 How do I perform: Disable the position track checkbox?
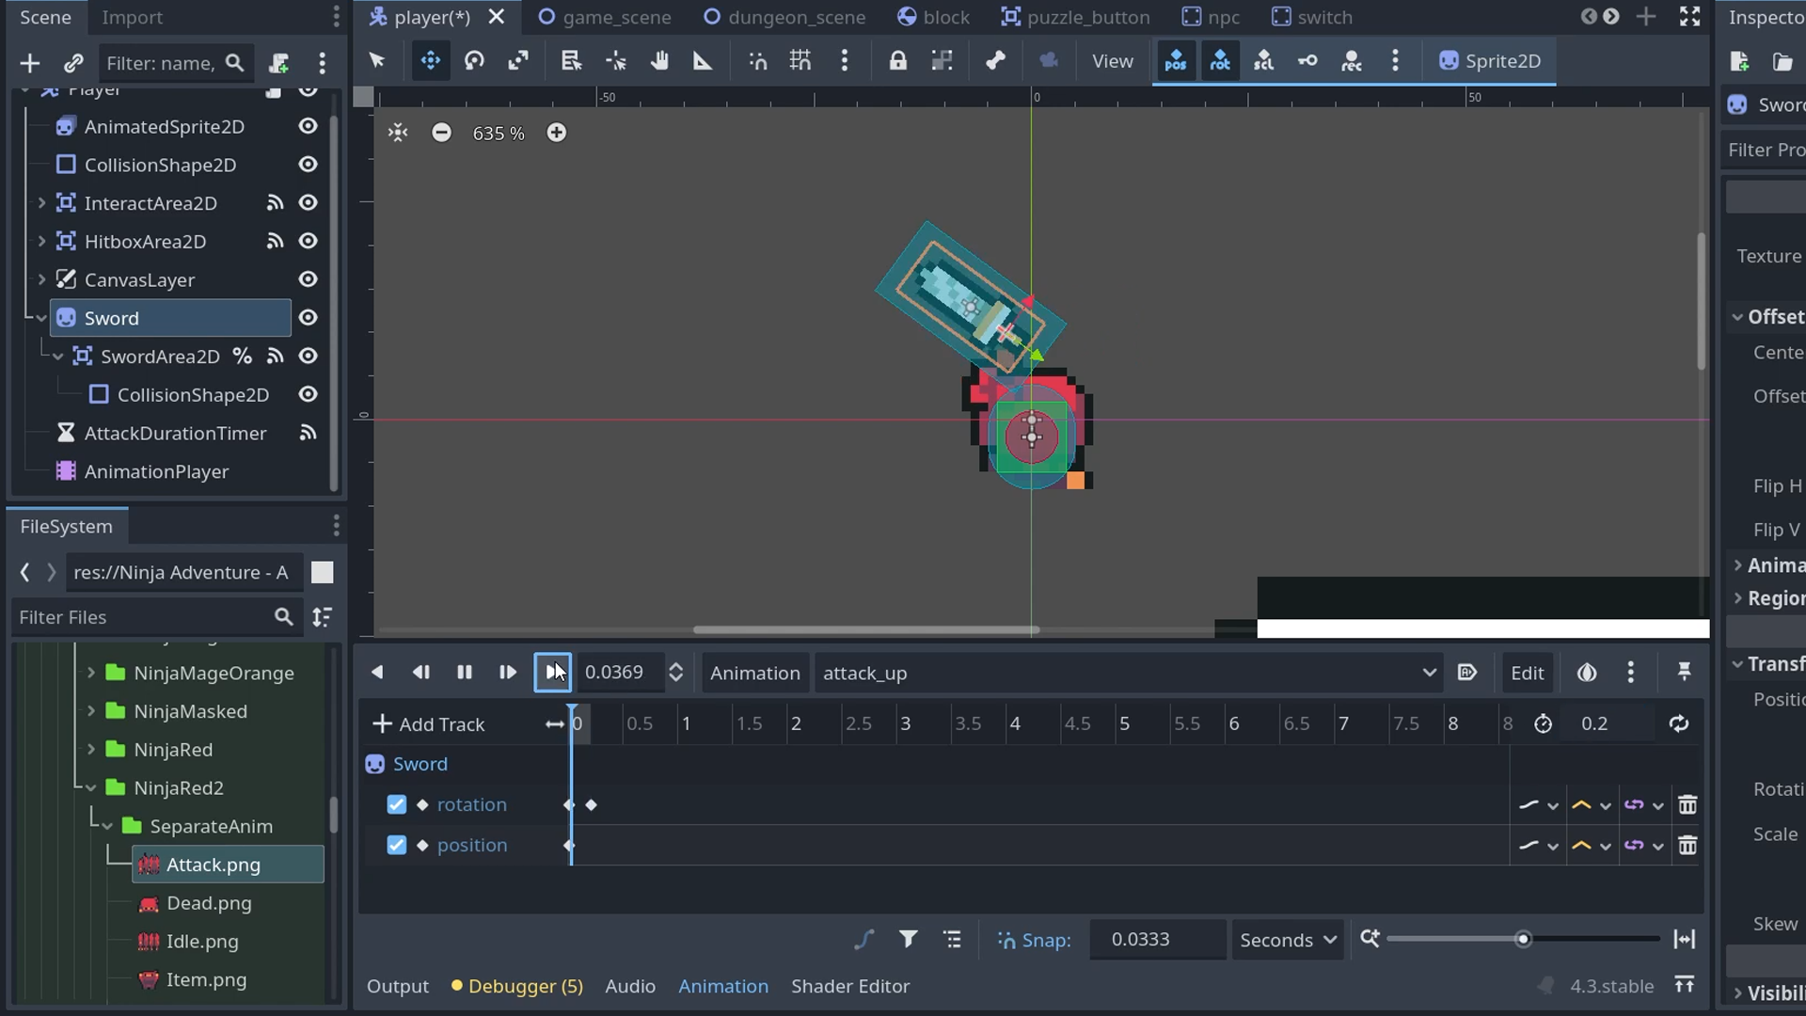click(x=396, y=845)
